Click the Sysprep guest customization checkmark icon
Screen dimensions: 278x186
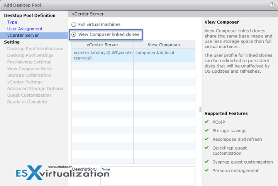[207, 162]
